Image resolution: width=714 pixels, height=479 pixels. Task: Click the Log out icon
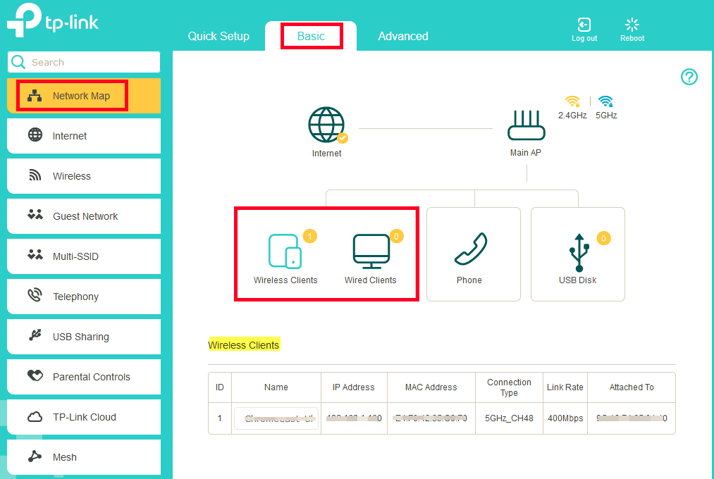[584, 25]
